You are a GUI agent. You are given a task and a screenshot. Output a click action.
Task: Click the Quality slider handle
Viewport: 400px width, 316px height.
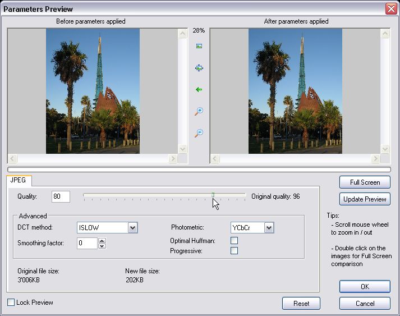[x=213, y=195]
